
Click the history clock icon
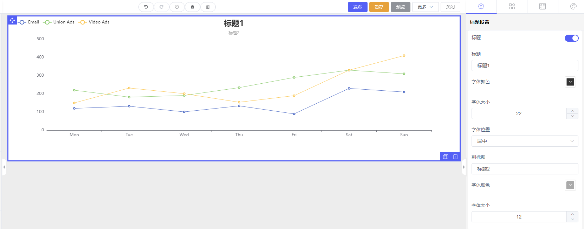[177, 7]
